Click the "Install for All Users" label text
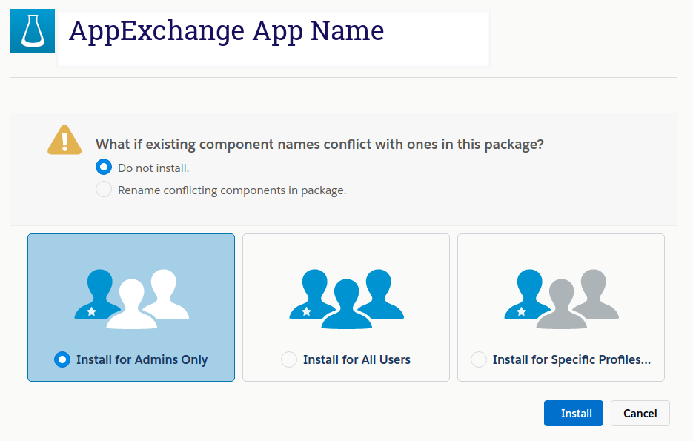Image resolution: width=693 pixels, height=441 pixels. click(357, 359)
